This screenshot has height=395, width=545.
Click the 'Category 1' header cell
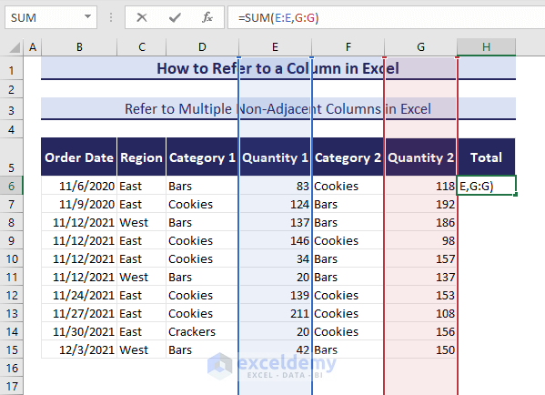pos(202,157)
